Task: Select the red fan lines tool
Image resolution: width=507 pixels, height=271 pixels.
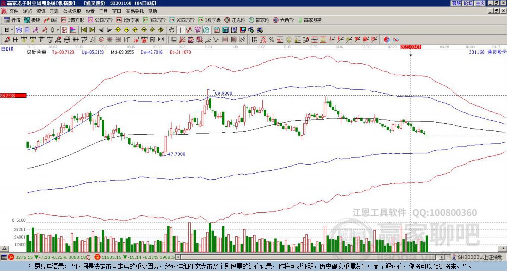Action: pyautogui.click(x=182, y=40)
